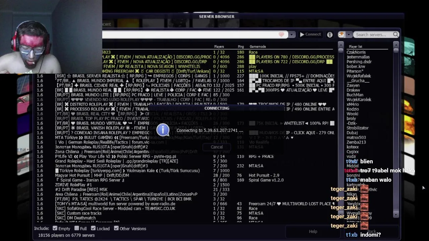Click the magnifier icon in the search field
The width and height of the screenshot is (429, 241).
click(396, 34)
